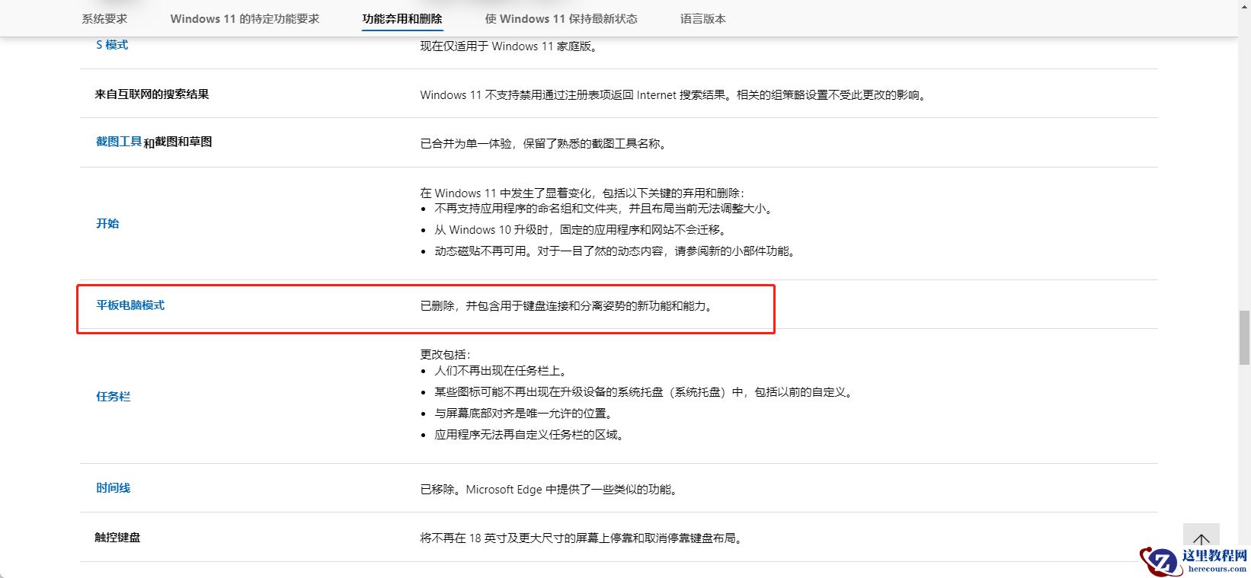This screenshot has width=1251, height=578.
Task: Open the S 模式 link
Action: (x=112, y=45)
